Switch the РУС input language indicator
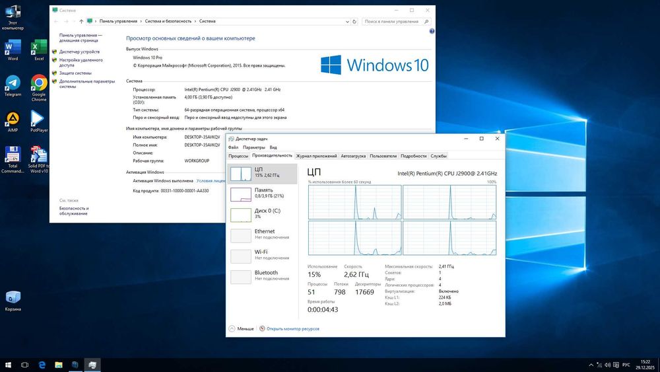 point(626,365)
